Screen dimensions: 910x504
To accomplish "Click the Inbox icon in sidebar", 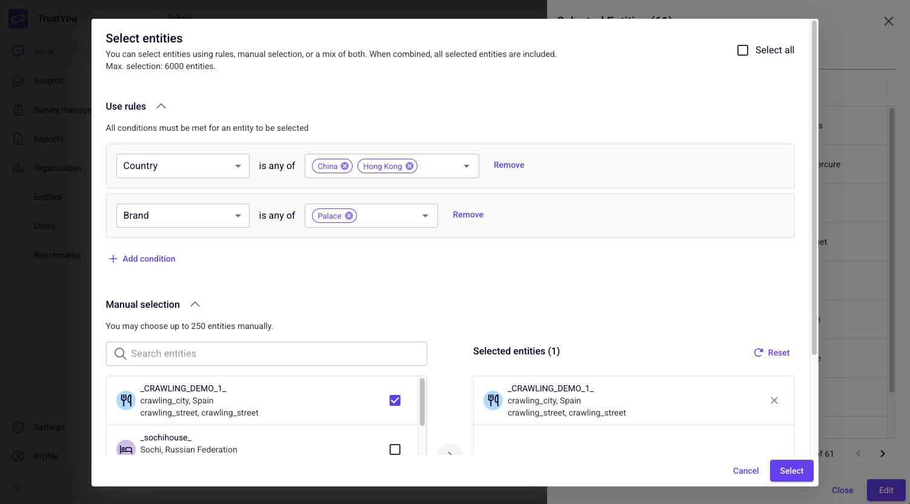I will pyautogui.click(x=18, y=51).
